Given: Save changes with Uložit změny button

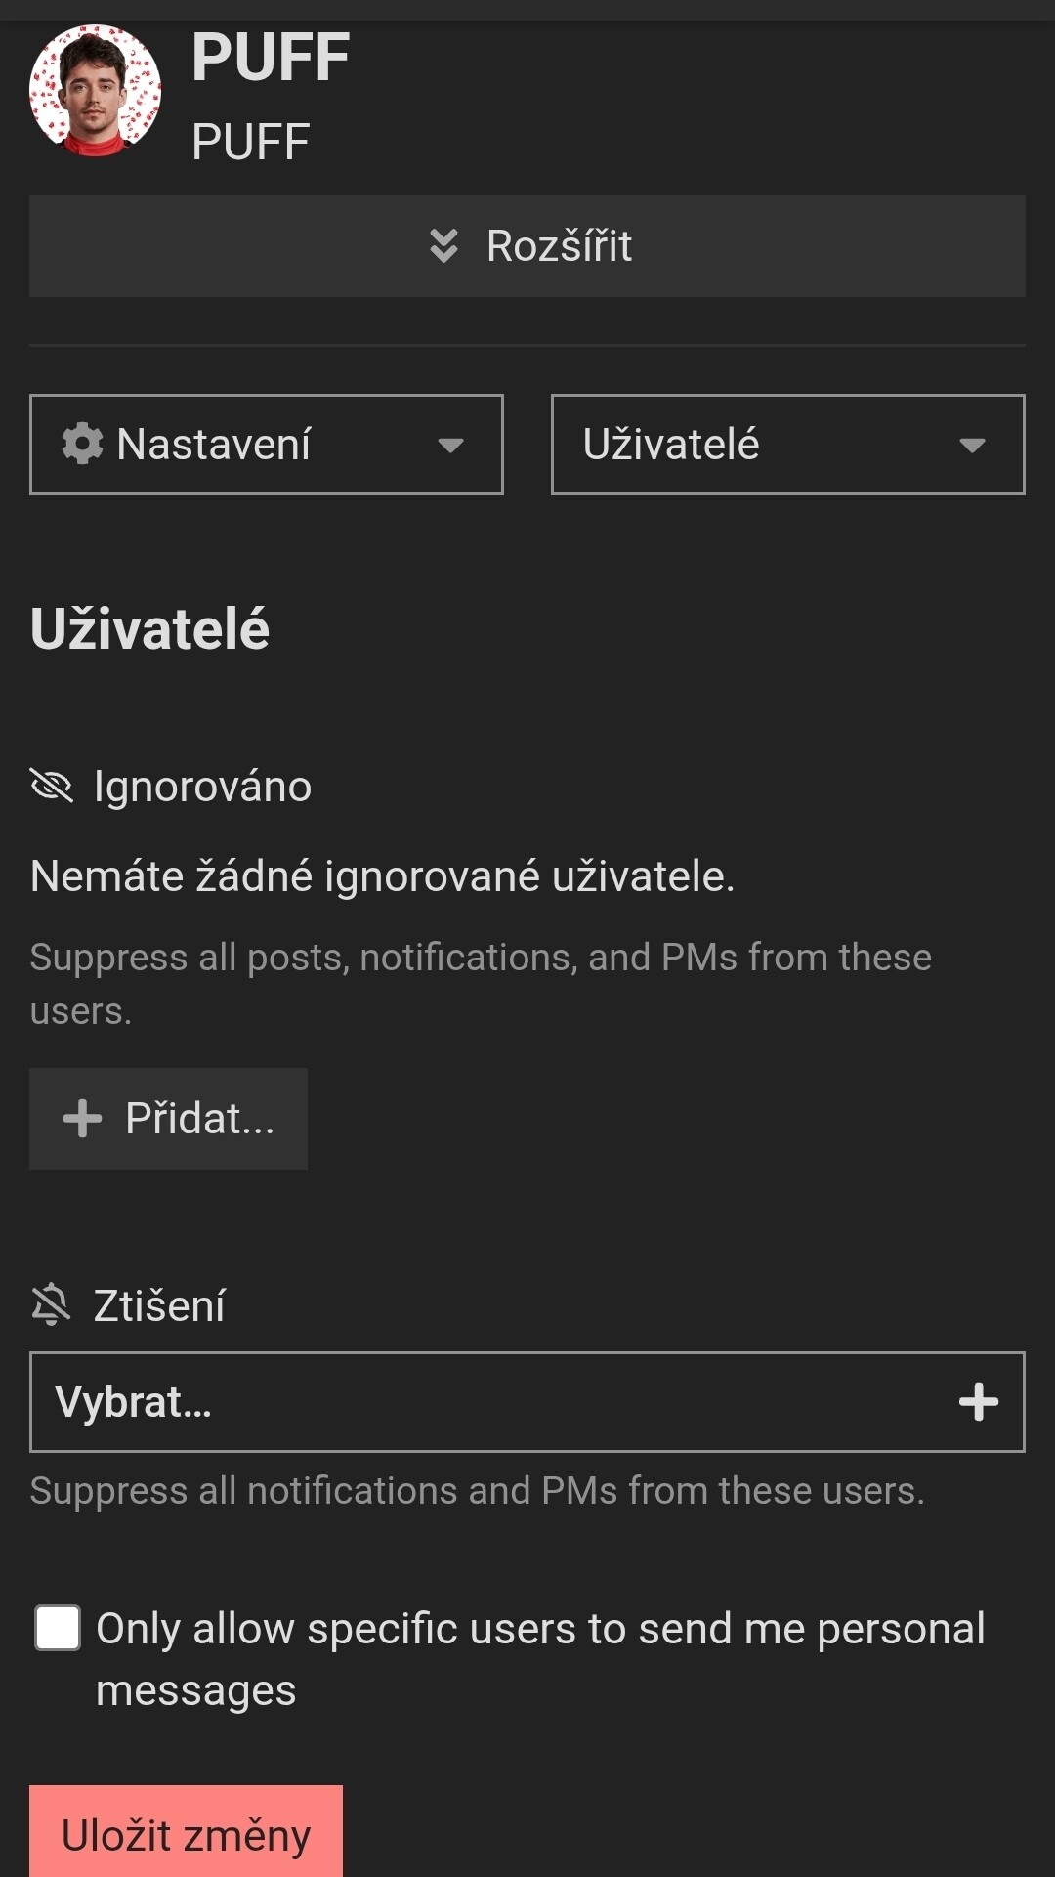Looking at the screenshot, I should coord(186,1833).
